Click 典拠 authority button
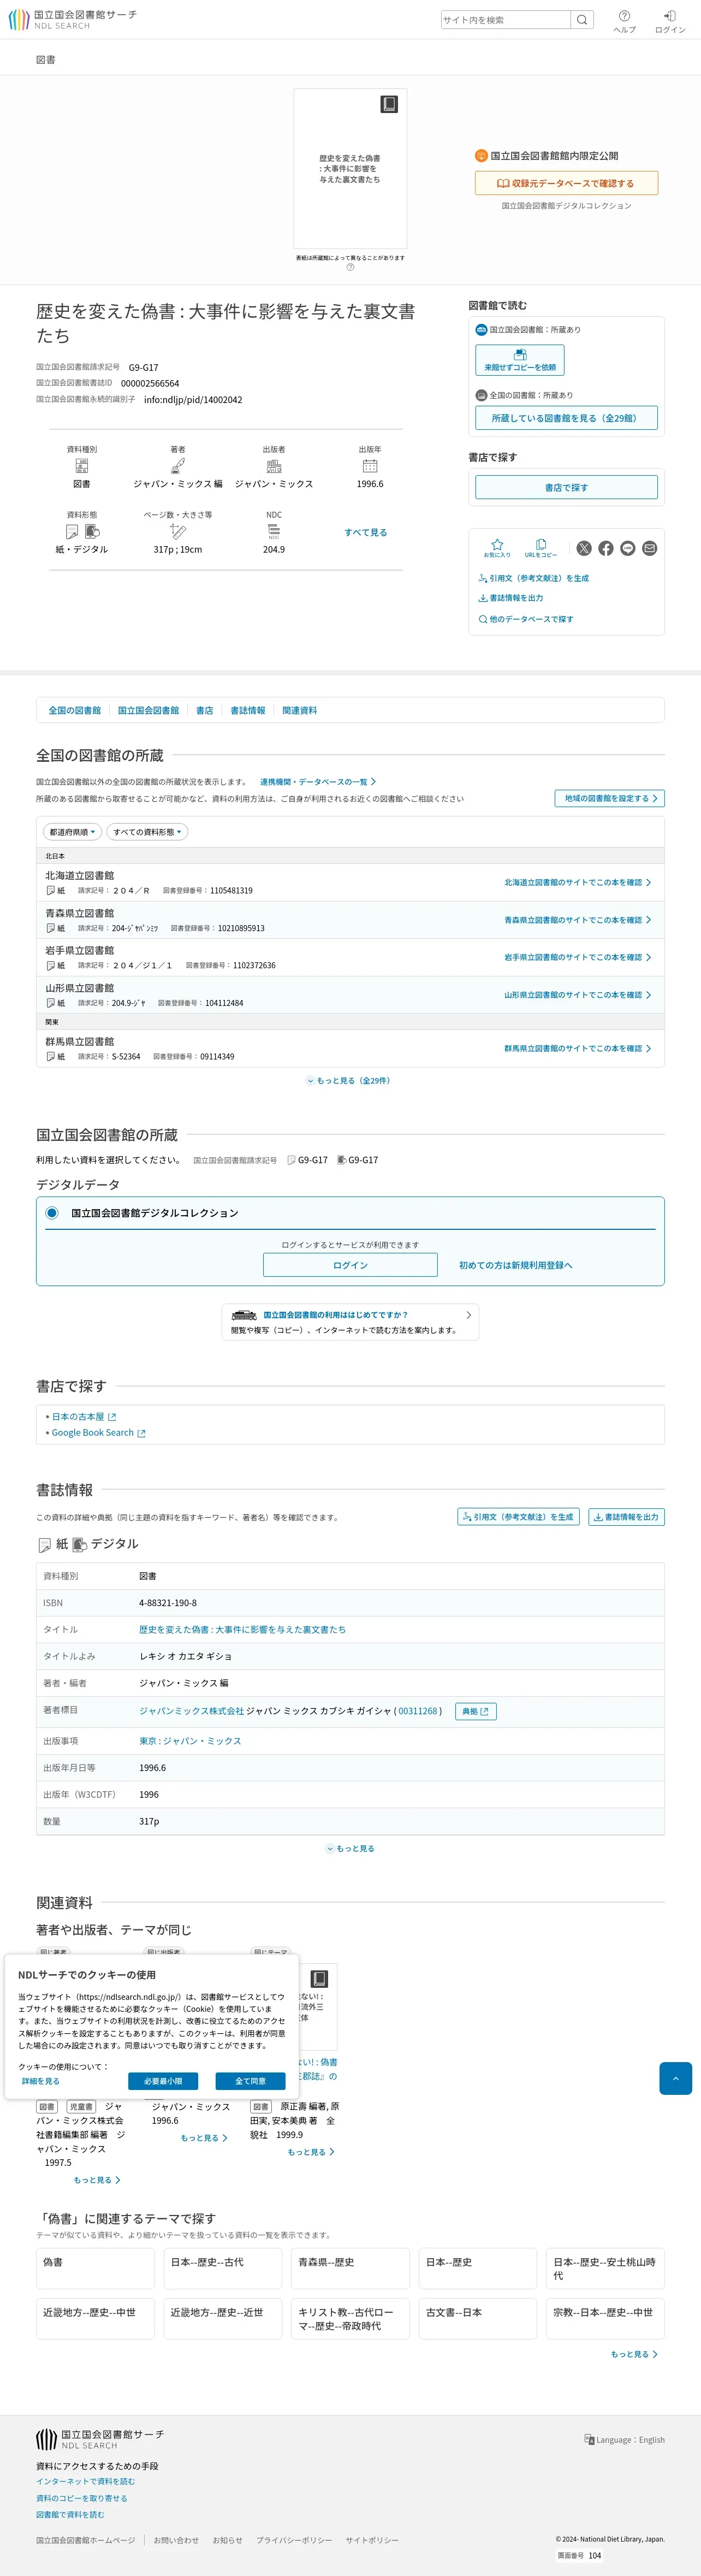701x2576 pixels. click(x=476, y=1711)
